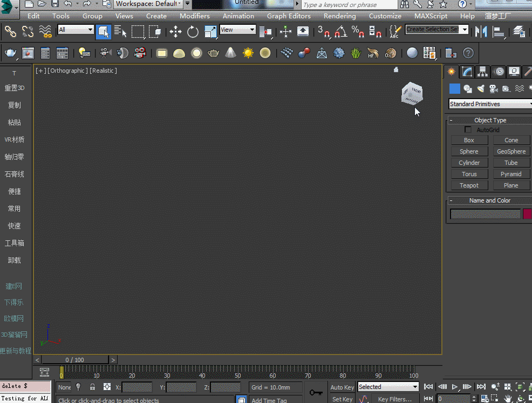Expand the selection filter All dropdown
532x403 pixels.
point(76,30)
